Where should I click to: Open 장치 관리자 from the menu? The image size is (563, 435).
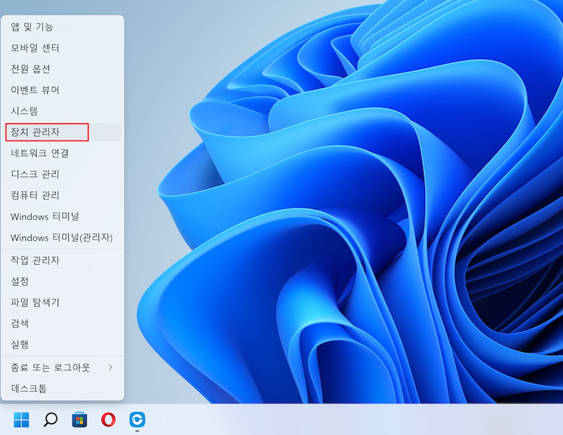coord(63,132)
